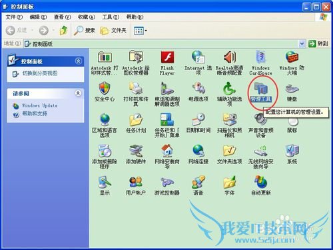The width and height of the screenshot is (333, 250).
Task: Open the 帮助(H) menu
Action: [x=135, y=17]
